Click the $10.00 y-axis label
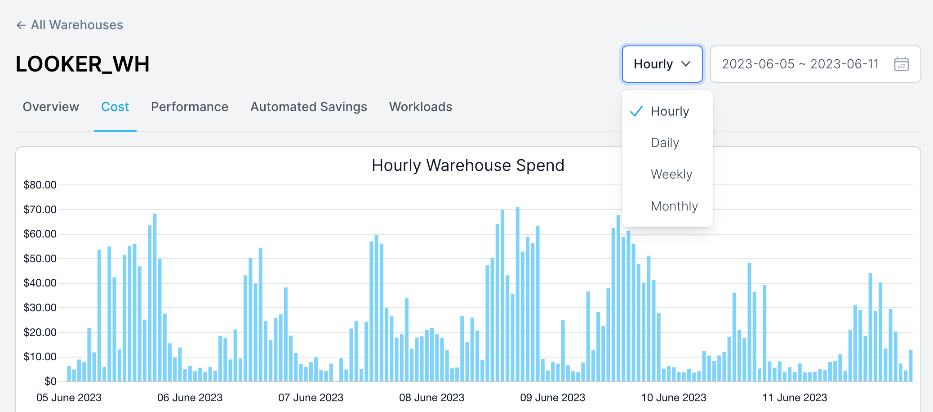 [x=40, y=357]
